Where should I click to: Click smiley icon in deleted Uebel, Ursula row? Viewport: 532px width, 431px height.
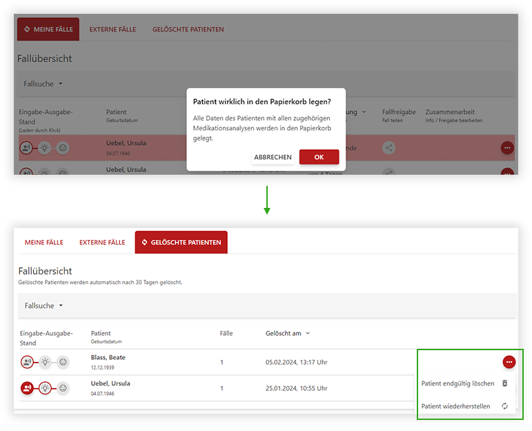[63, 388]
